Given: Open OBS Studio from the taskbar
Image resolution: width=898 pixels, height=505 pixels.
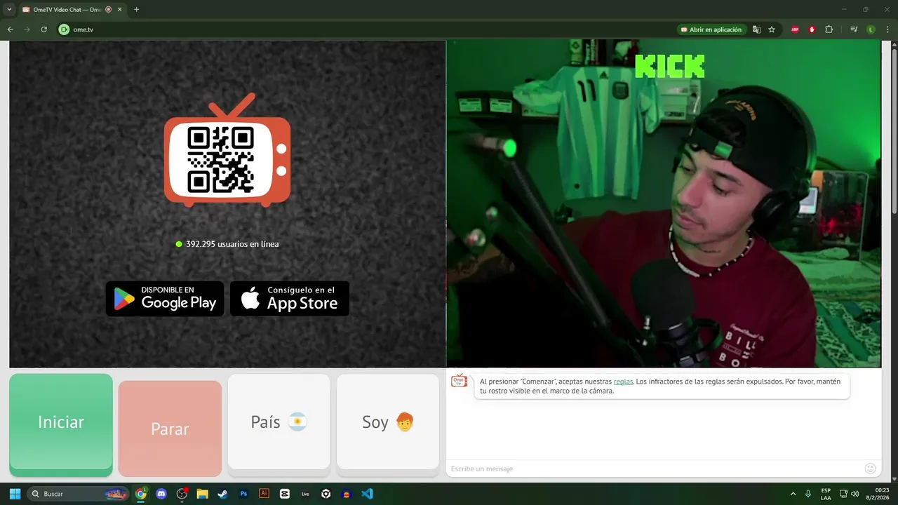Looking at the screenshot, I should point(182,494).
